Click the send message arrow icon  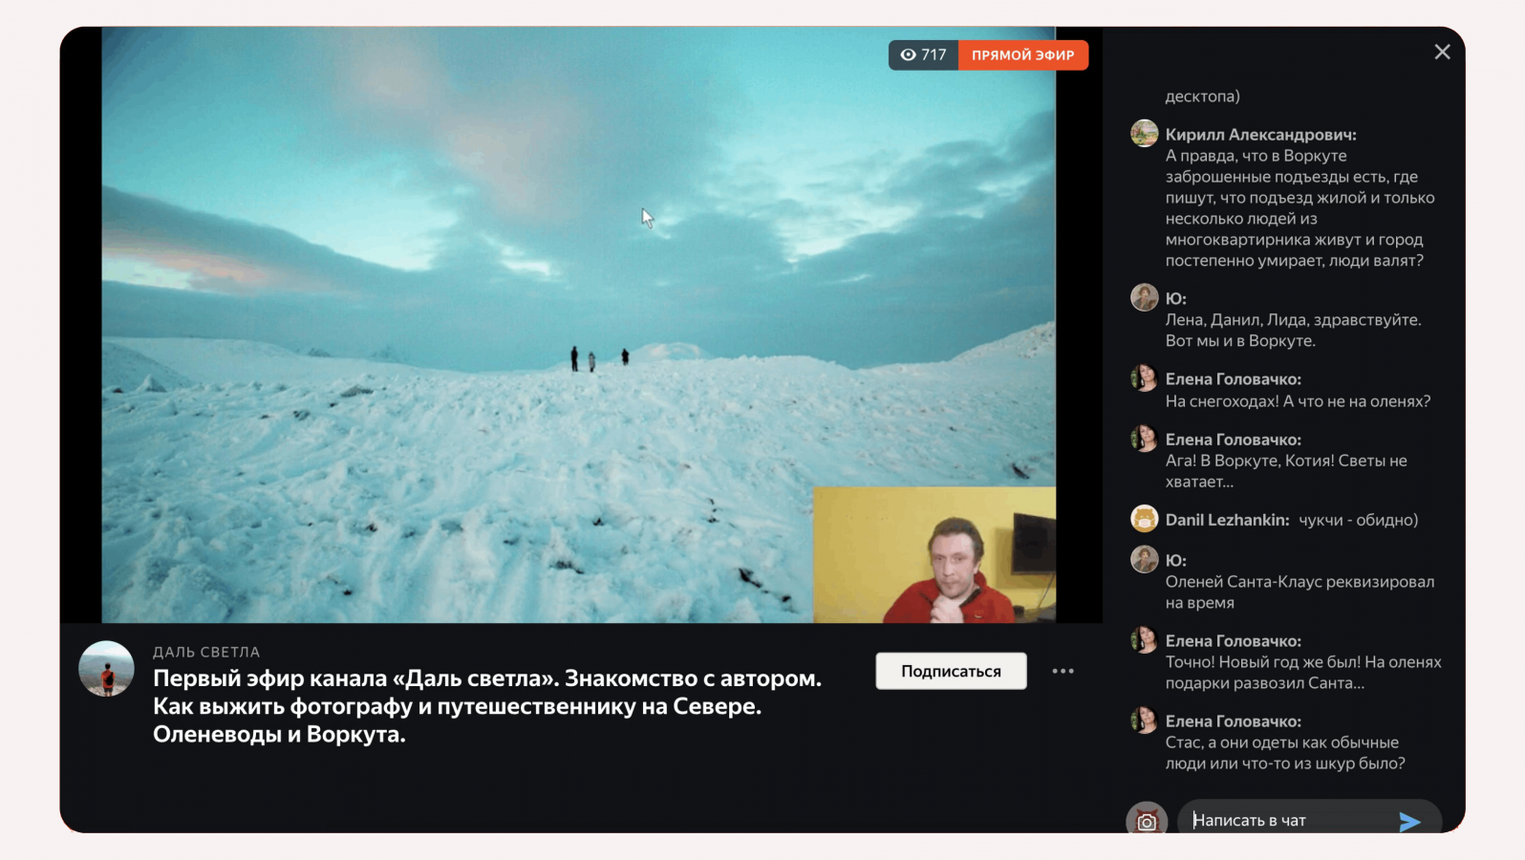pyautogui.click(x=1409, y=821)
